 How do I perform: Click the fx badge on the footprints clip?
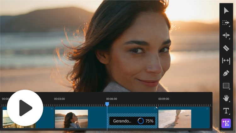coord(207,109)
